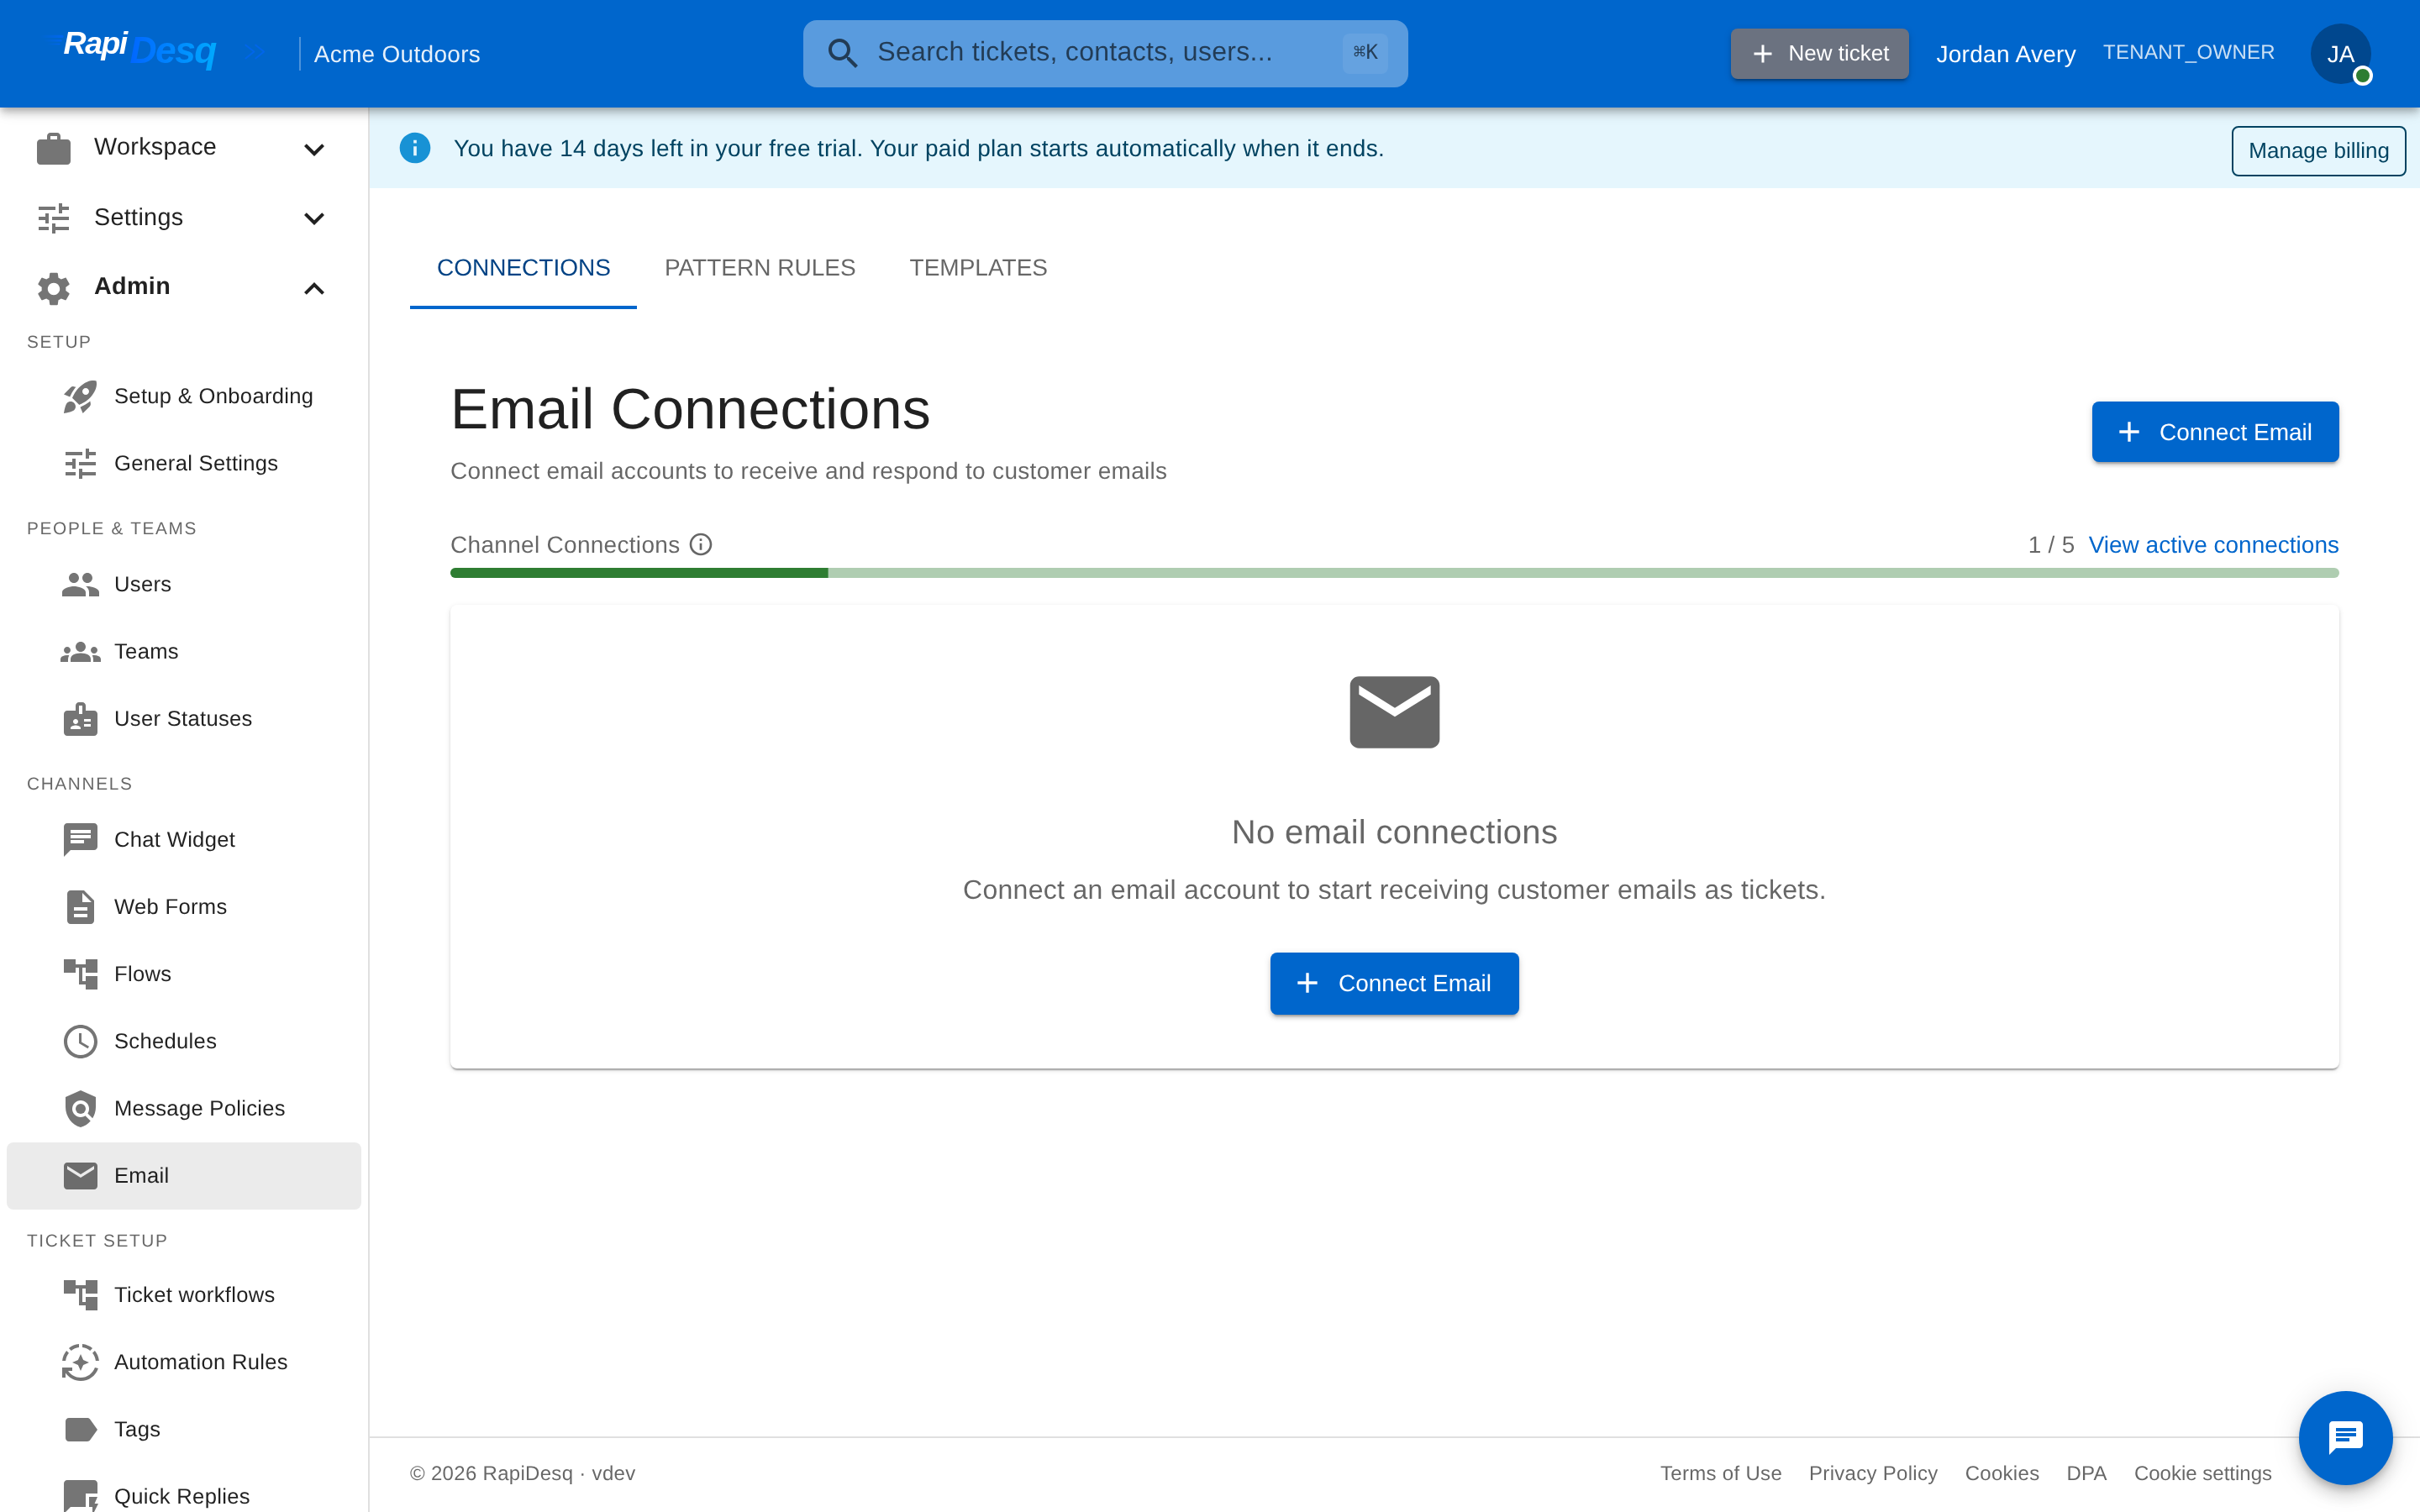Open the Tags label icon

(x=80, y=1429)
